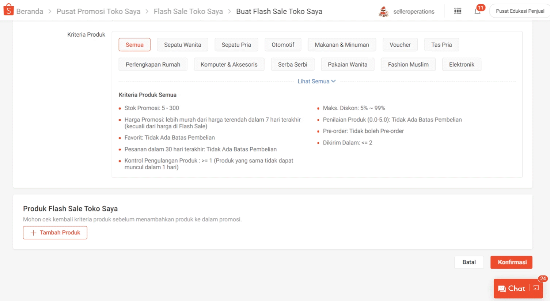Open the Chat widget
Viewport: 550px width, 301px height.
pyautogui.click(x=512, y=289)
